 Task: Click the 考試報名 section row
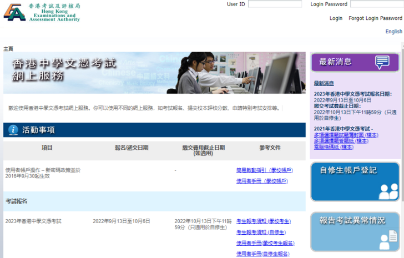coord(154,201)
